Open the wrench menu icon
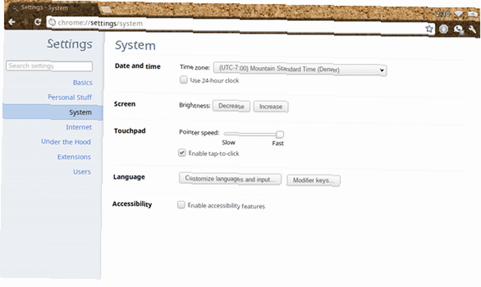The width and height of the screenshot is (481, 287). pyautogui.click(x=472, y=29)
